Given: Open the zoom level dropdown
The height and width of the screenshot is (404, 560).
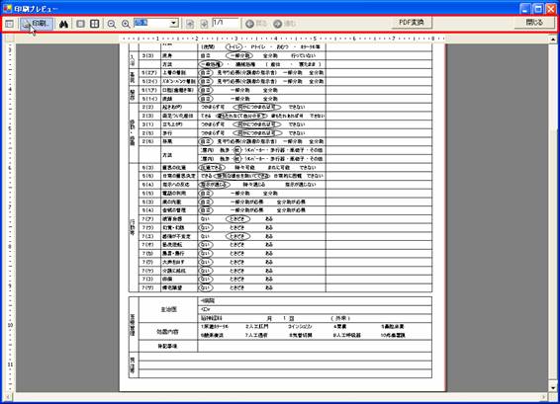Looking at the screenshot, I should coord(174,23).
